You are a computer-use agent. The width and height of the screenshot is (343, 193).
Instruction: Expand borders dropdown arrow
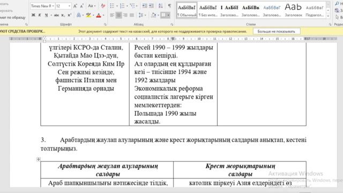click(168, 15)
